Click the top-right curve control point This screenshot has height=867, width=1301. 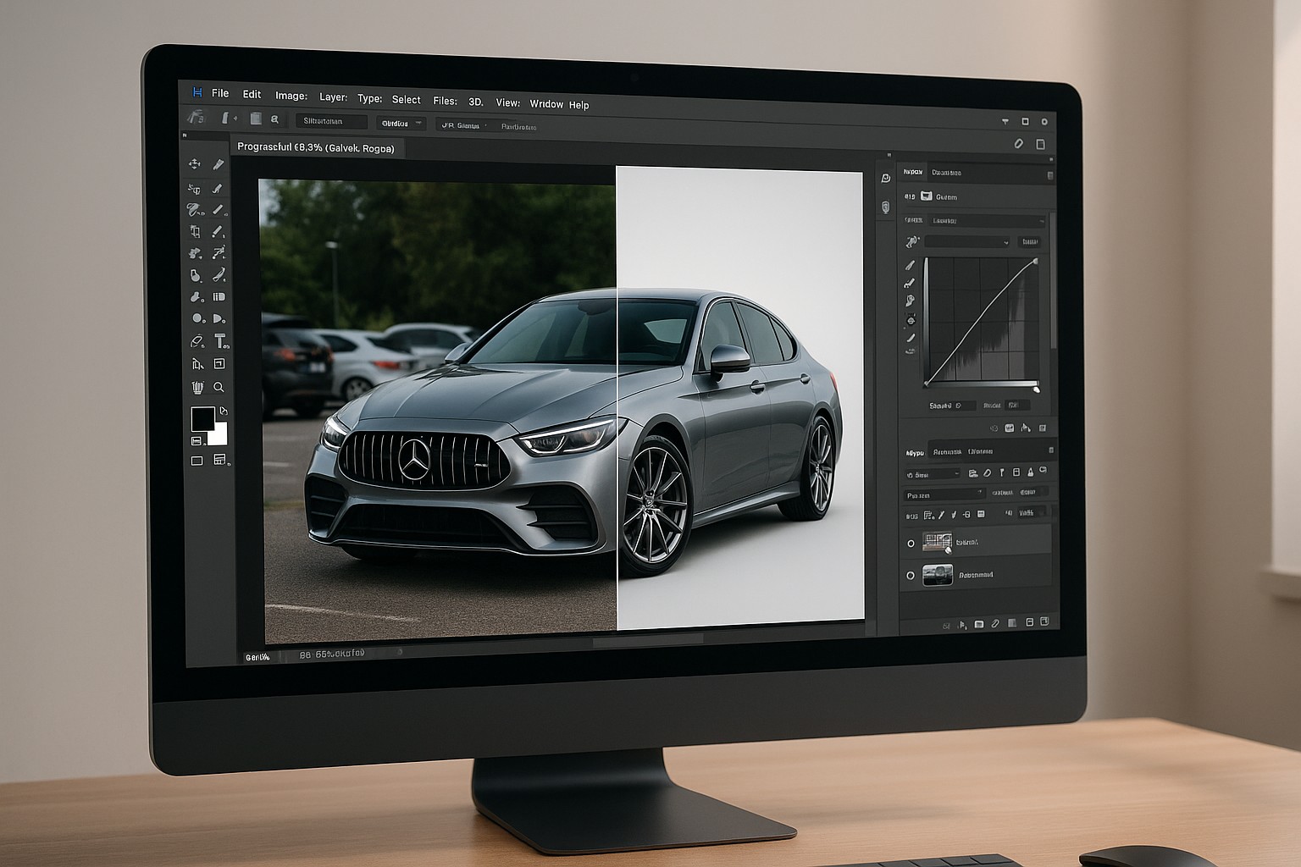click(x=1035, y=262)
